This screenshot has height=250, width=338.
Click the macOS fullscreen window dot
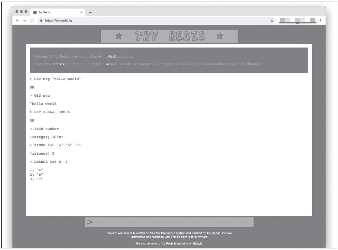coord(26,12)
